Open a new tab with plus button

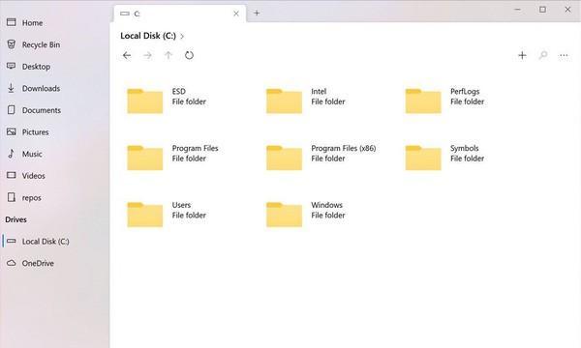[257, 13]
